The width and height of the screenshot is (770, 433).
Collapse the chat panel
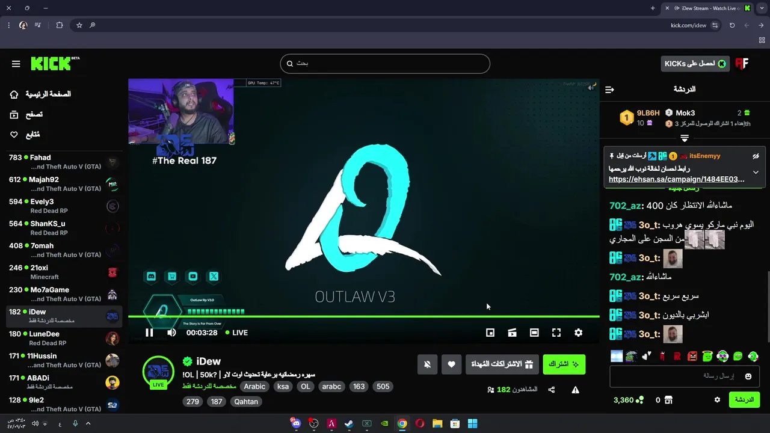[609, 90]
